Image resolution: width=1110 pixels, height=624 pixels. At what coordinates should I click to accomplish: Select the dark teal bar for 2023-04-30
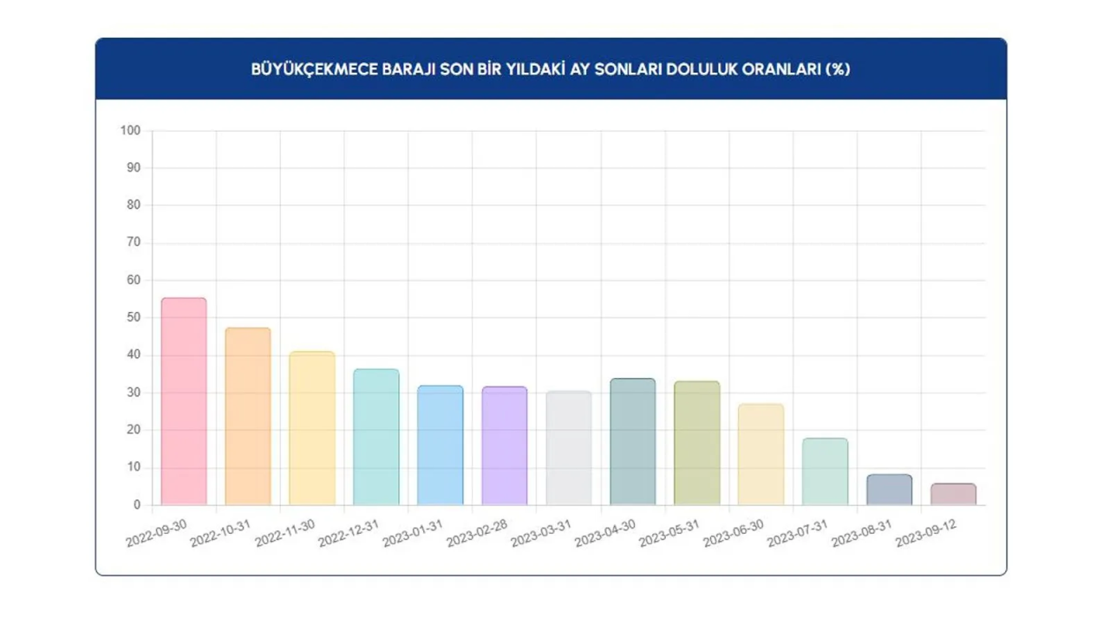coord(633,442)
